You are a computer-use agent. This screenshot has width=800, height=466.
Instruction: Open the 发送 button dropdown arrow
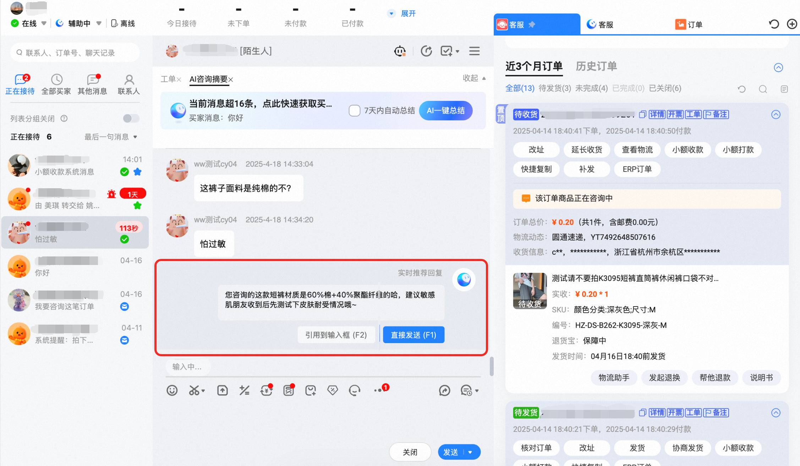click(470, 452)
